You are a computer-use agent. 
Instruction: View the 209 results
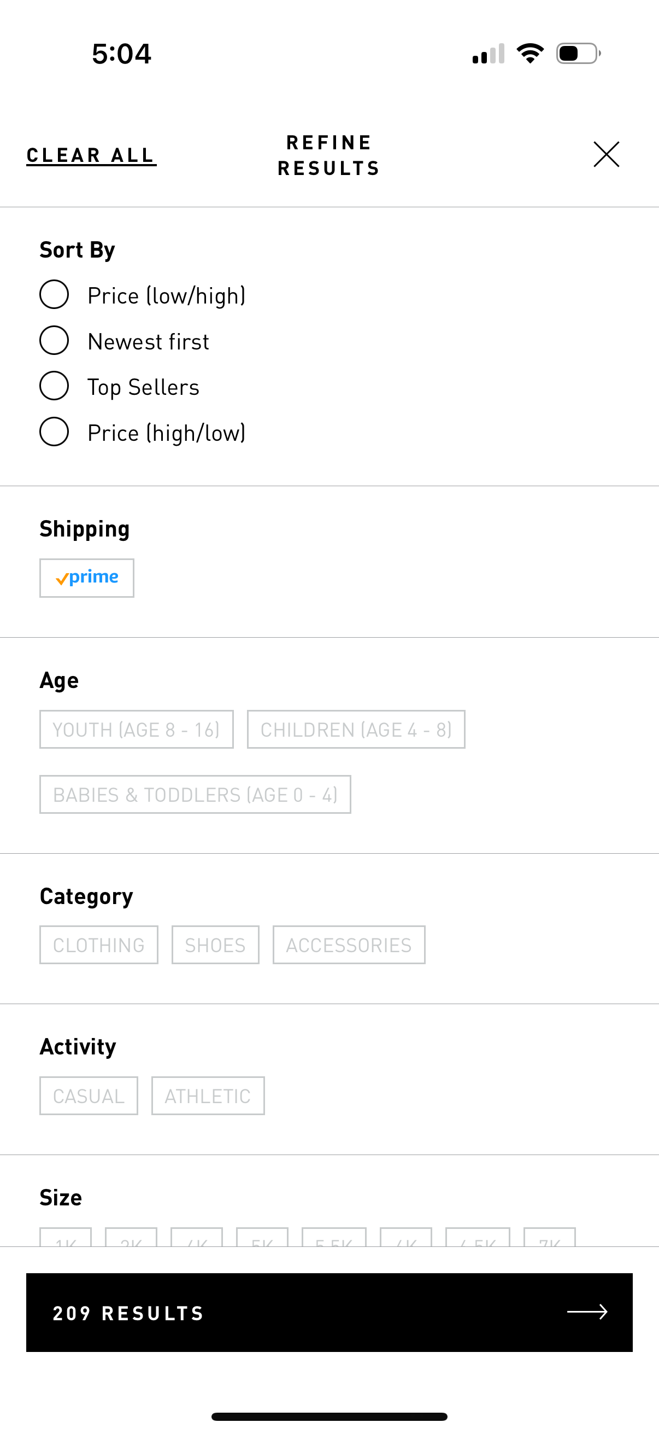329,1313
